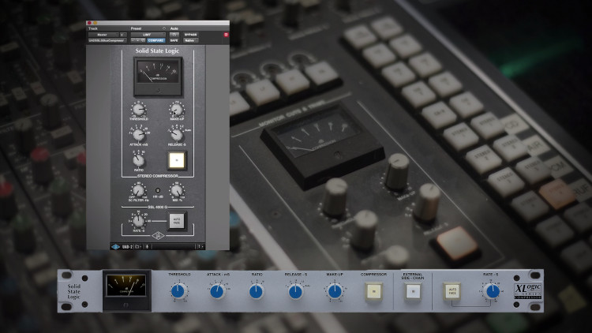Screen dimensions: 592x333
Task: Click the SC FILTER Hz knob
Action: tap(138, 191)
